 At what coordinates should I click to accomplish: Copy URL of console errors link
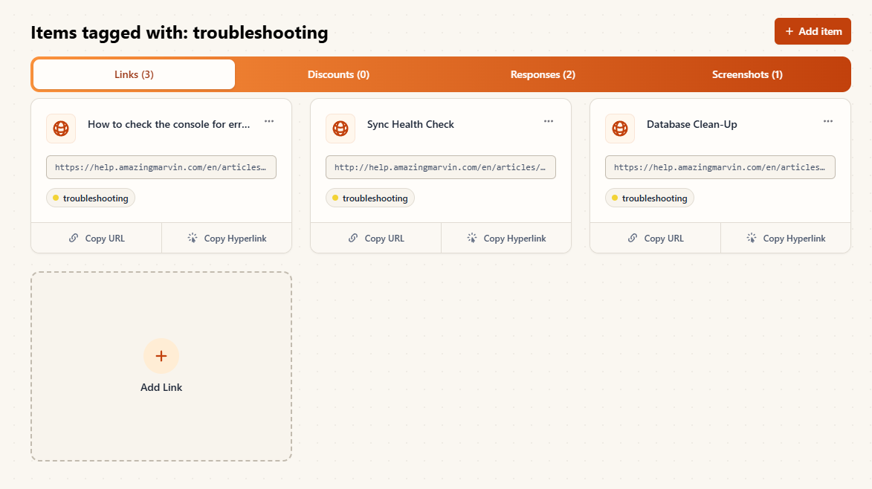click(97, 238)
